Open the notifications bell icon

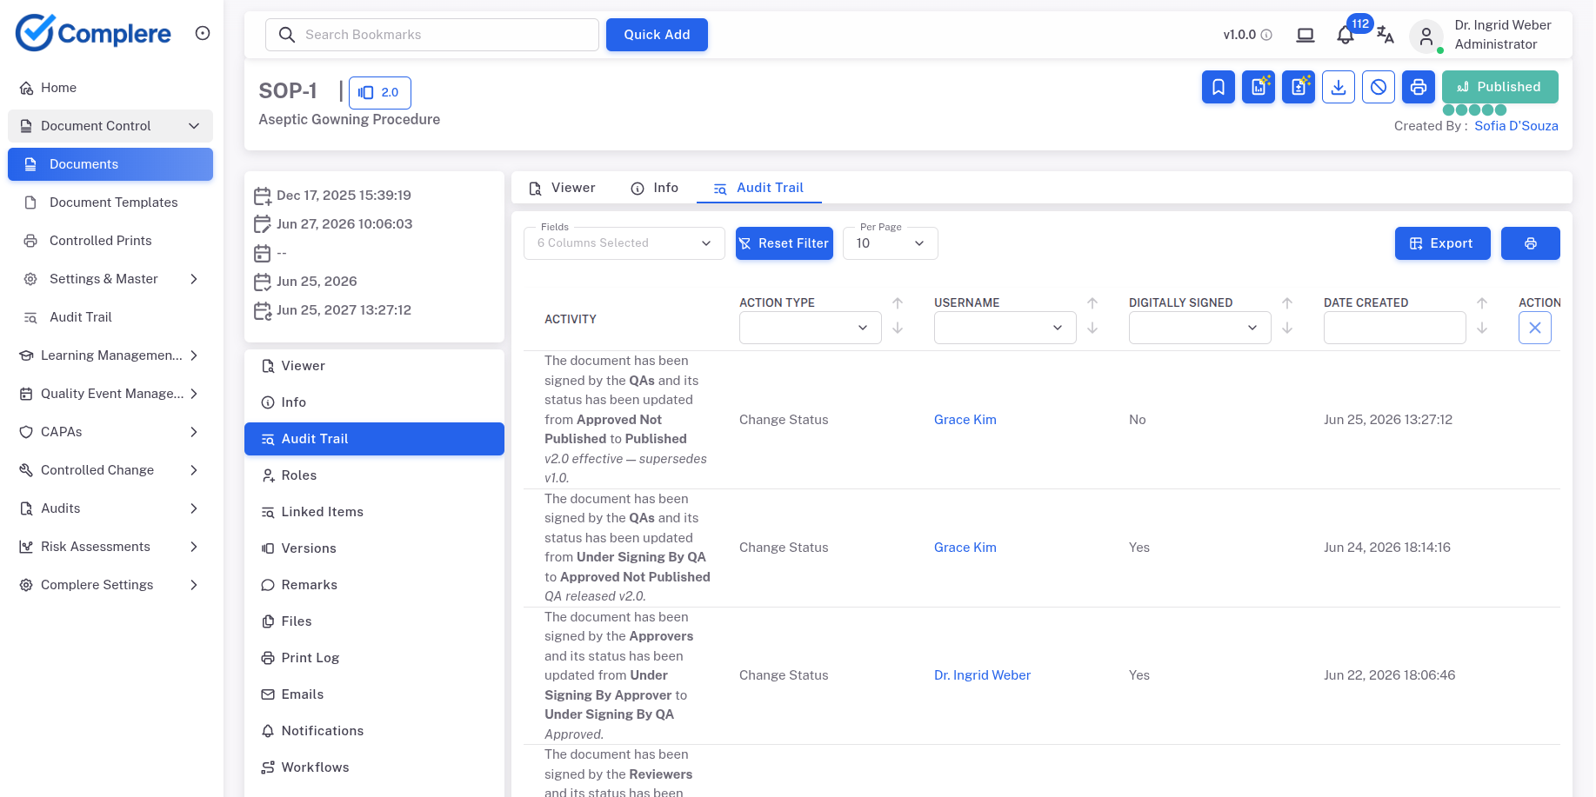coord(1345,36)
